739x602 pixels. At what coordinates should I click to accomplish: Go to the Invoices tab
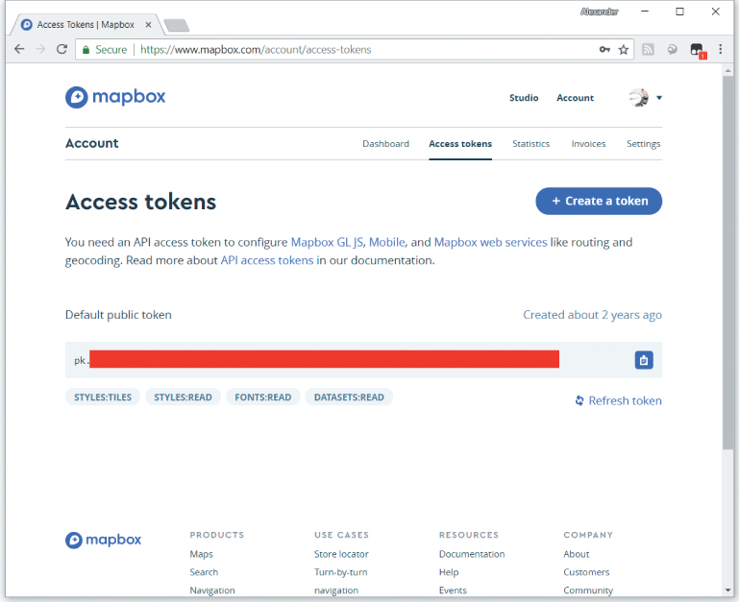click(588, 144)
